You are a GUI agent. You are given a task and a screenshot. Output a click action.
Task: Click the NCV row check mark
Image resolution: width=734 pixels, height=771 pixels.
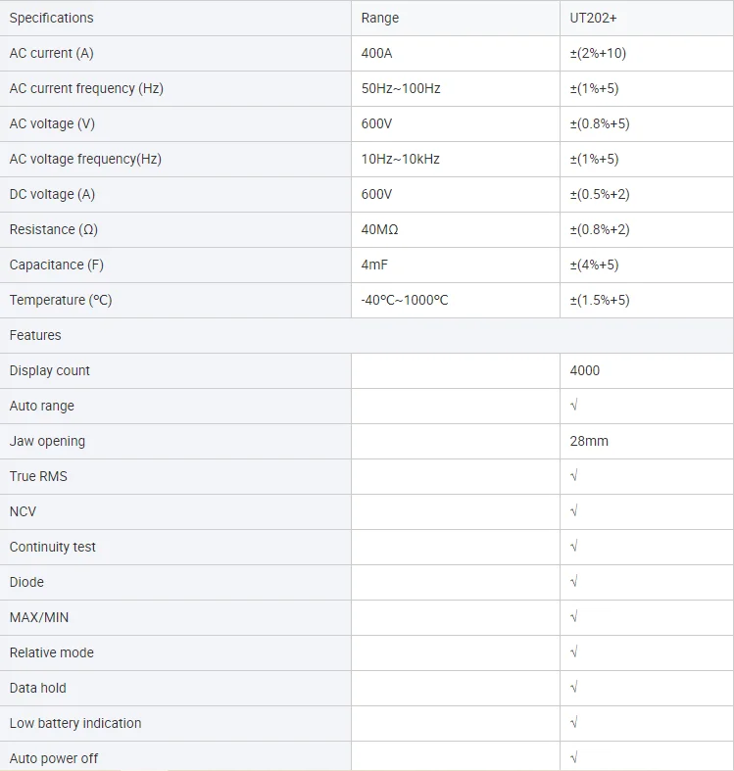[x=574, y=511]
